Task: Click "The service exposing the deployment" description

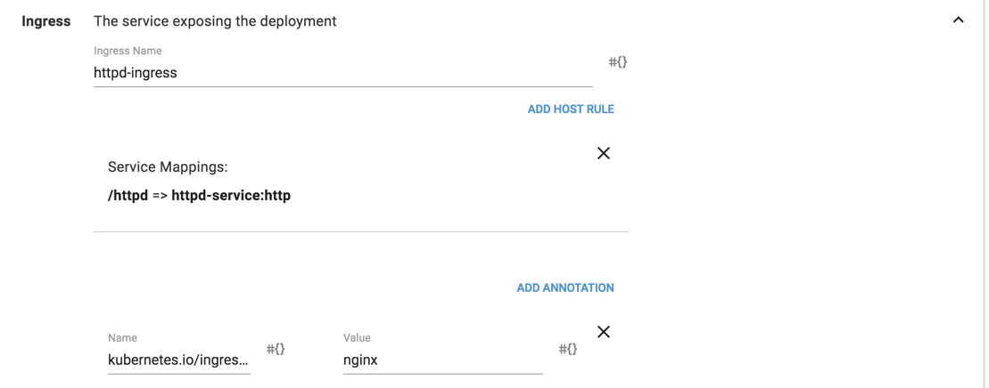Action: (215, 21)
